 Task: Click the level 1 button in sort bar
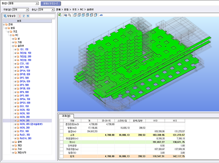click(x=20, y=16)
